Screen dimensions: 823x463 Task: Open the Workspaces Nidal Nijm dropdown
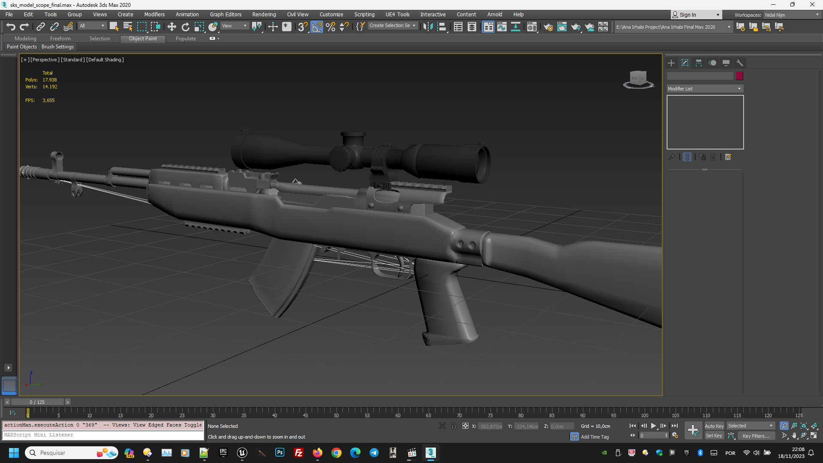click(x=792, y=15)
